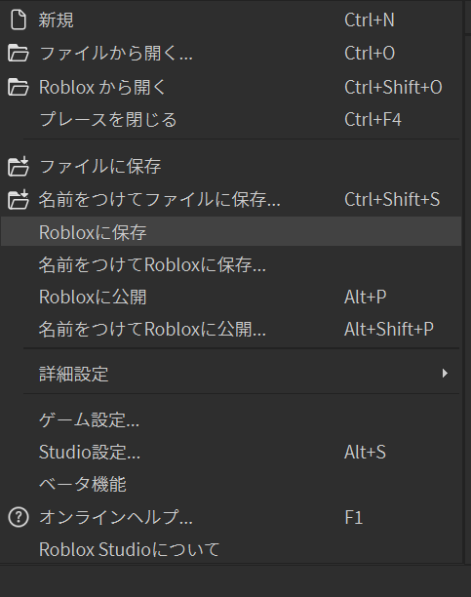Click the new file page icon

[19, 20]
